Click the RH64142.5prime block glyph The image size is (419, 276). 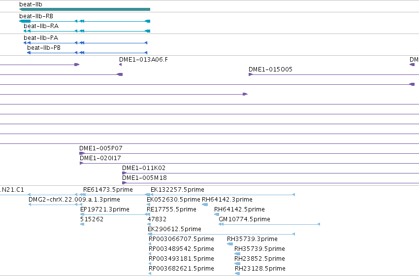[217, 214]
